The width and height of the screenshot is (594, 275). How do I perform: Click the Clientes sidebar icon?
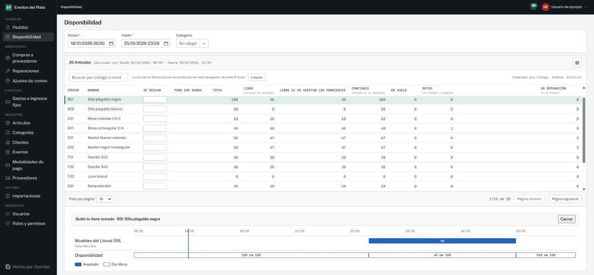8,142
